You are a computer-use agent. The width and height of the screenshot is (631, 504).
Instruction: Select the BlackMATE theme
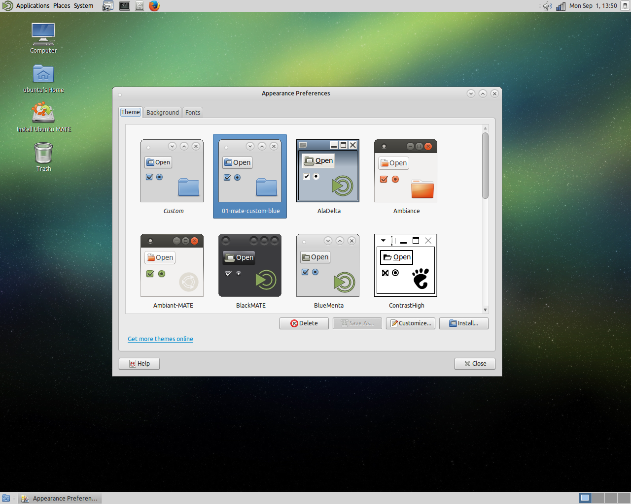tap(250, 271)
